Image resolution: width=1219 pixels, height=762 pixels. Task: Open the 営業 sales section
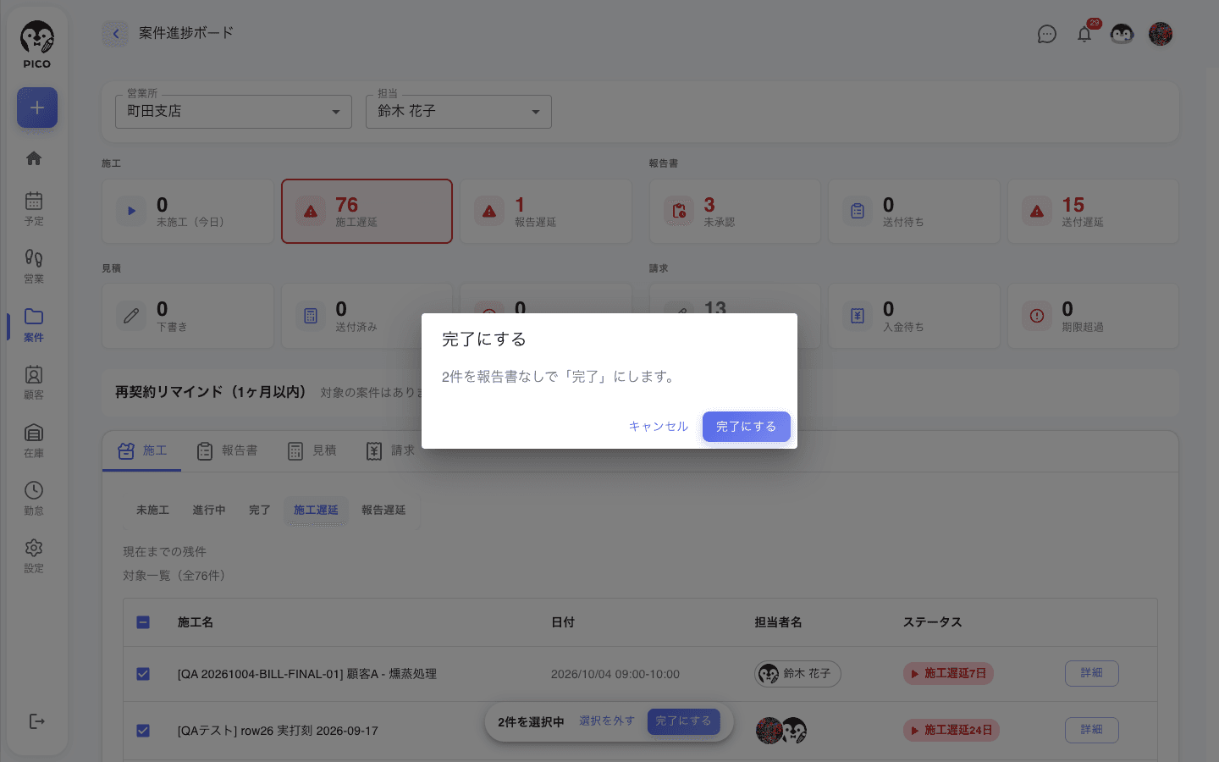(x=34, y=266)
